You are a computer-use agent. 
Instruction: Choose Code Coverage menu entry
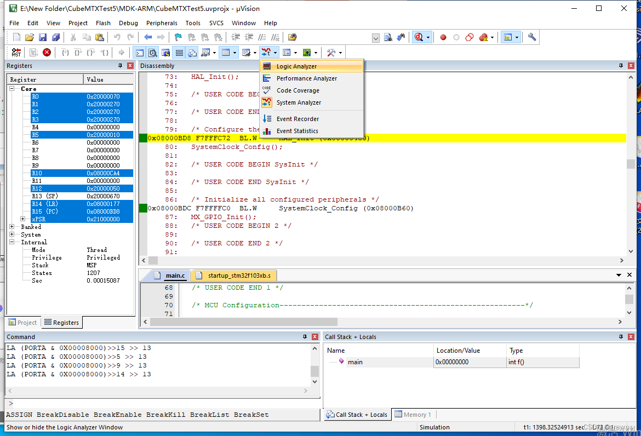tap(312, 90)
